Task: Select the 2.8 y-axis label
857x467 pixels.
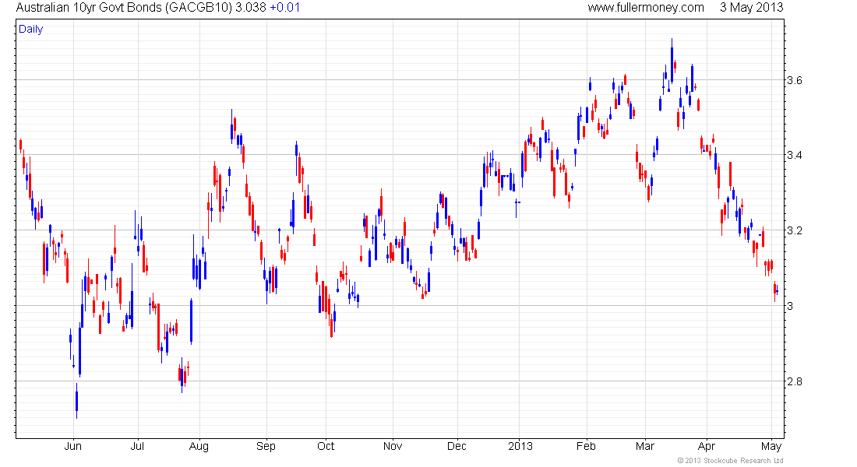Action: pyautogui.click(x=795, y=381)
